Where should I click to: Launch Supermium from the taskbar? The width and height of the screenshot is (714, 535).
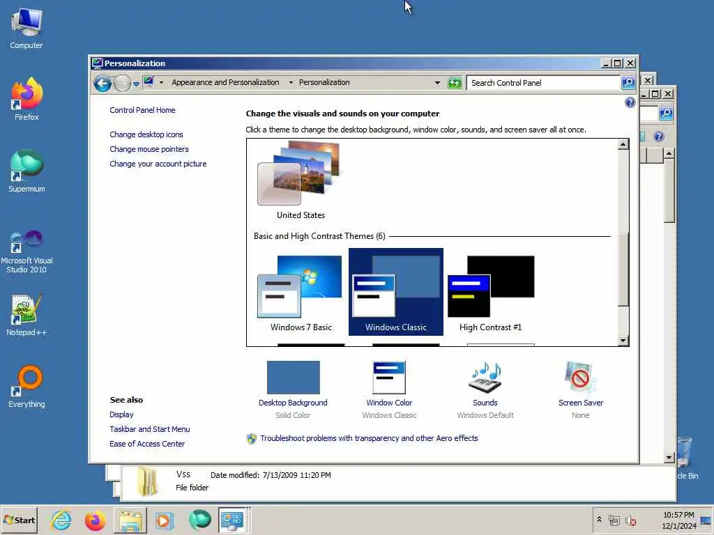click(x=200, y=520)
